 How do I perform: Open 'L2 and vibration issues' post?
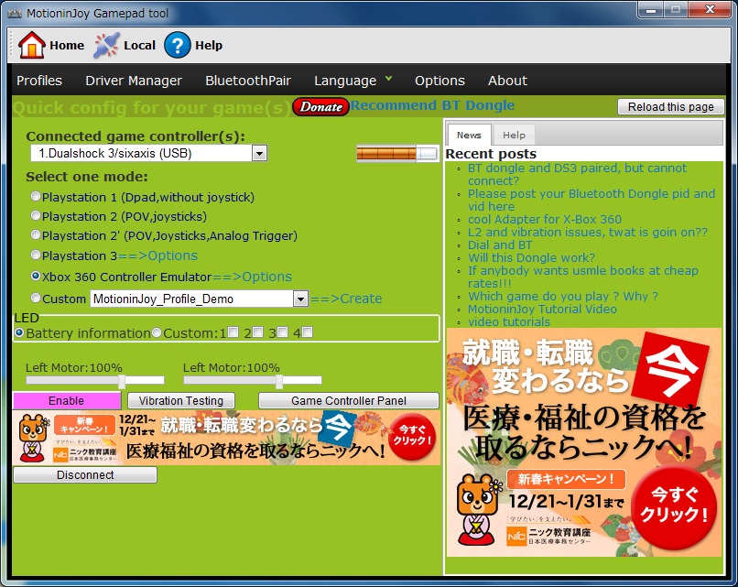588,232
